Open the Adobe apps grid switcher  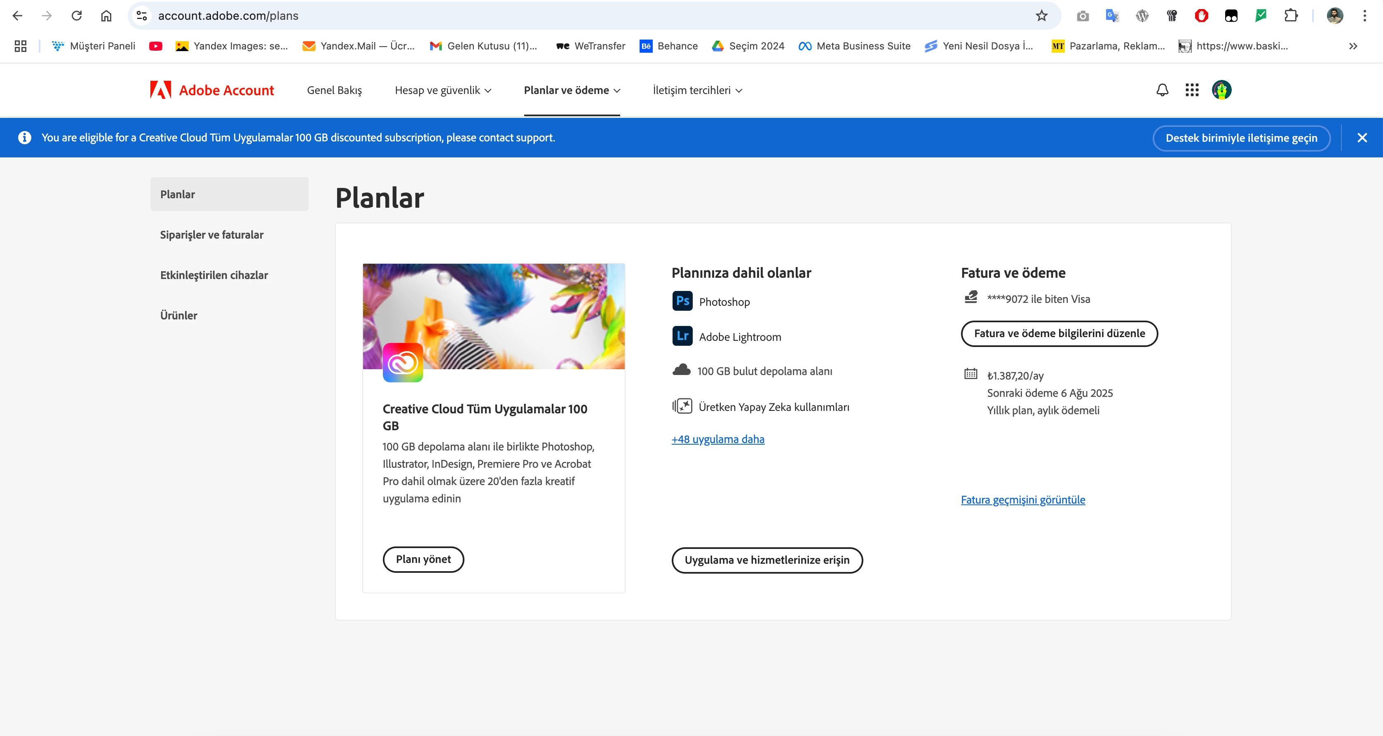click(1192, 90)
